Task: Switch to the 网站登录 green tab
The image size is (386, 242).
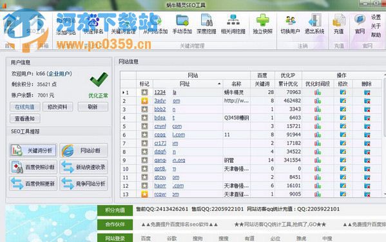Action: (x=115, y=238)
